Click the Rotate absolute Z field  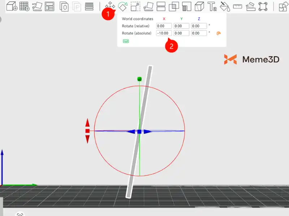tap(199, 33)
